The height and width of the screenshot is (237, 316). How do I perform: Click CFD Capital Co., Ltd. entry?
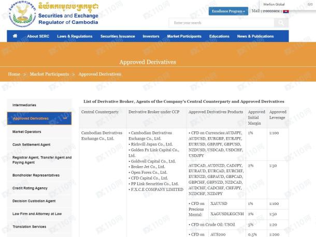(149, 178)
